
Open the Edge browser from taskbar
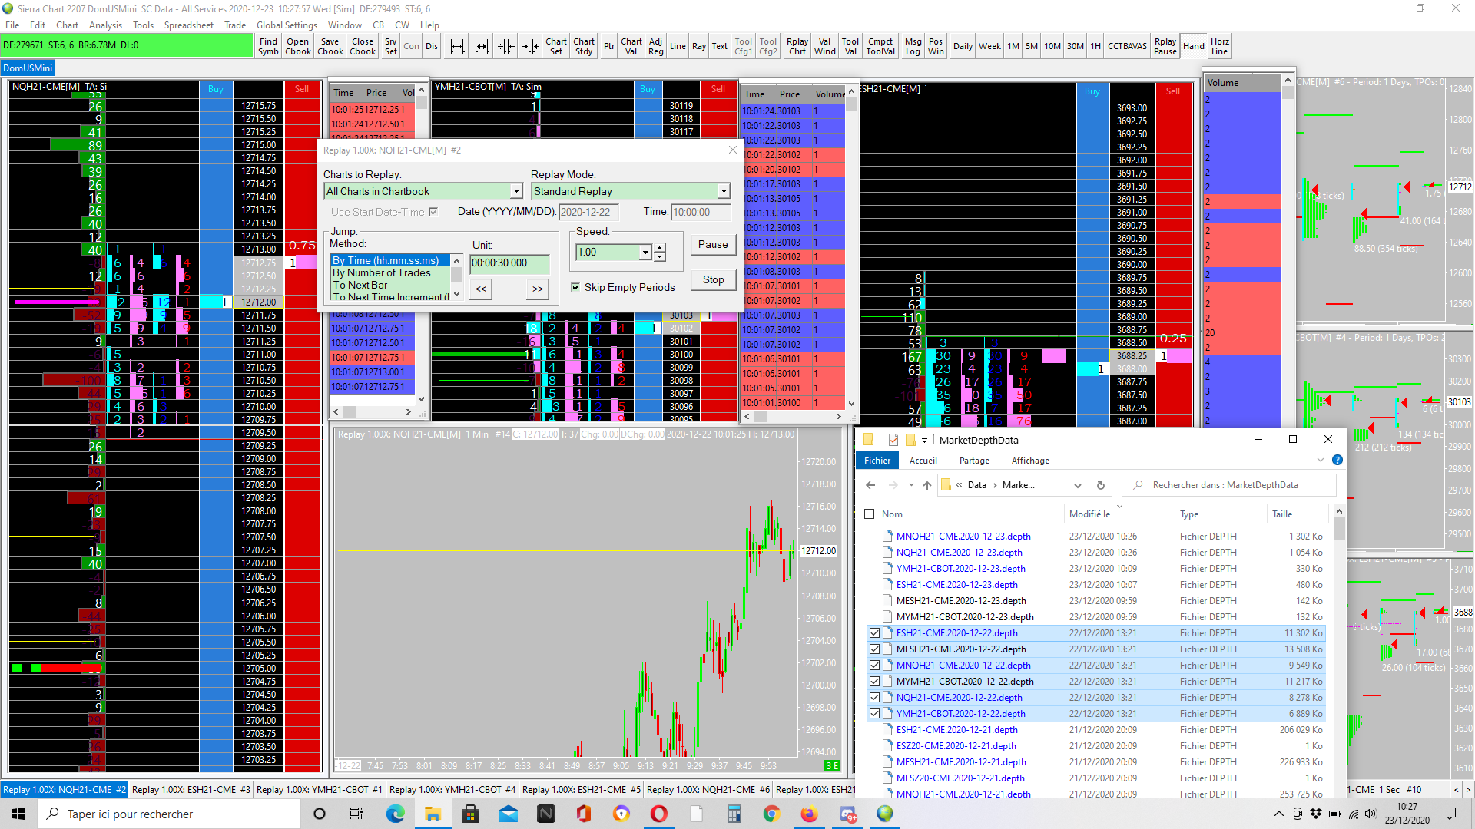pyautogui.click(x=395, y=814)
